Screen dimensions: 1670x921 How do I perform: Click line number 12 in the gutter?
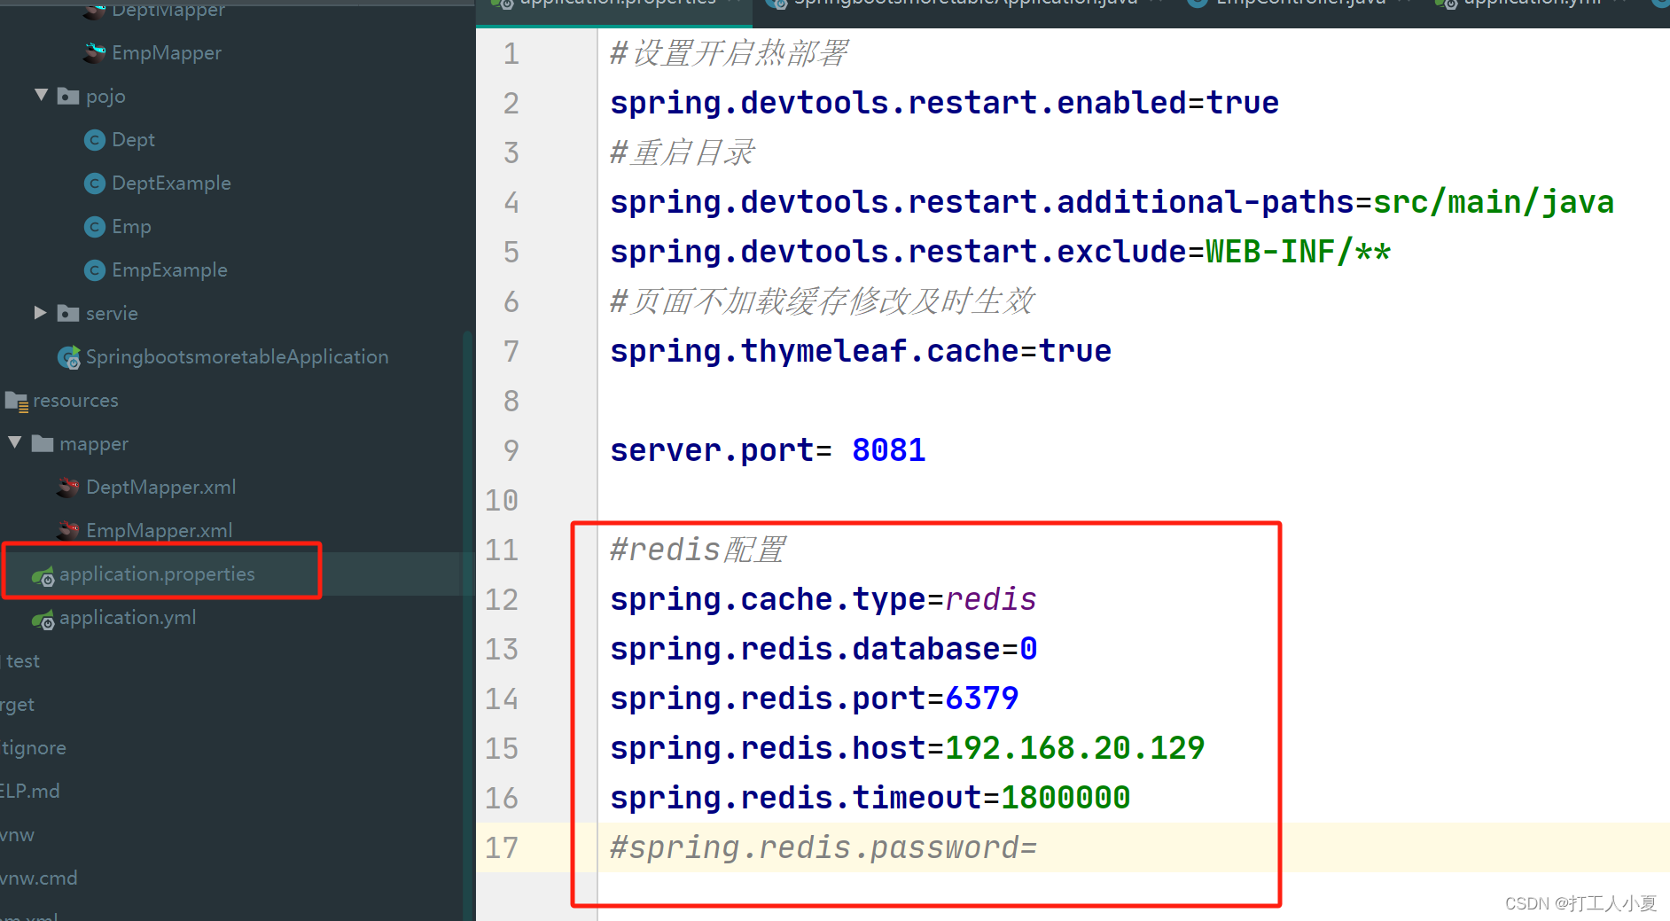pyautogui.click(x=502, y=599)
